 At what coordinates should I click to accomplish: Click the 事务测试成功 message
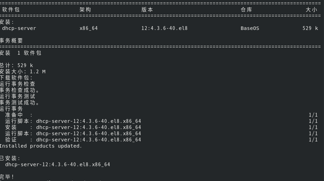pos(20,103)
